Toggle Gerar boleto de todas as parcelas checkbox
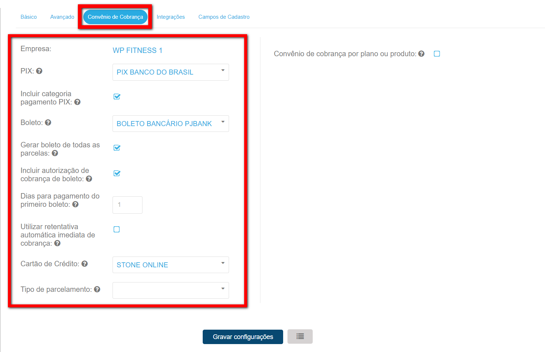Viewport: 545px width, 352px height. point(117,148)
